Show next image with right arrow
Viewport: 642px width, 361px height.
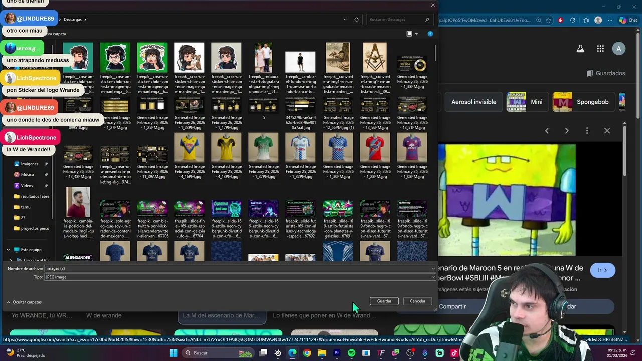567,131
